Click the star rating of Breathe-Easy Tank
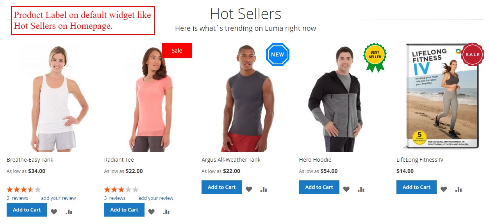The image size is (489, 224). click(24, 190)
